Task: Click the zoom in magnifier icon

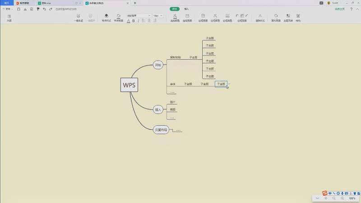Action: 334,198
